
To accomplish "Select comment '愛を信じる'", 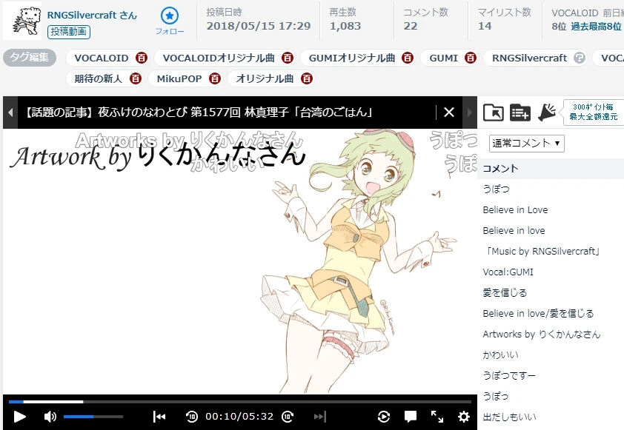I will [x=505, y=292].
